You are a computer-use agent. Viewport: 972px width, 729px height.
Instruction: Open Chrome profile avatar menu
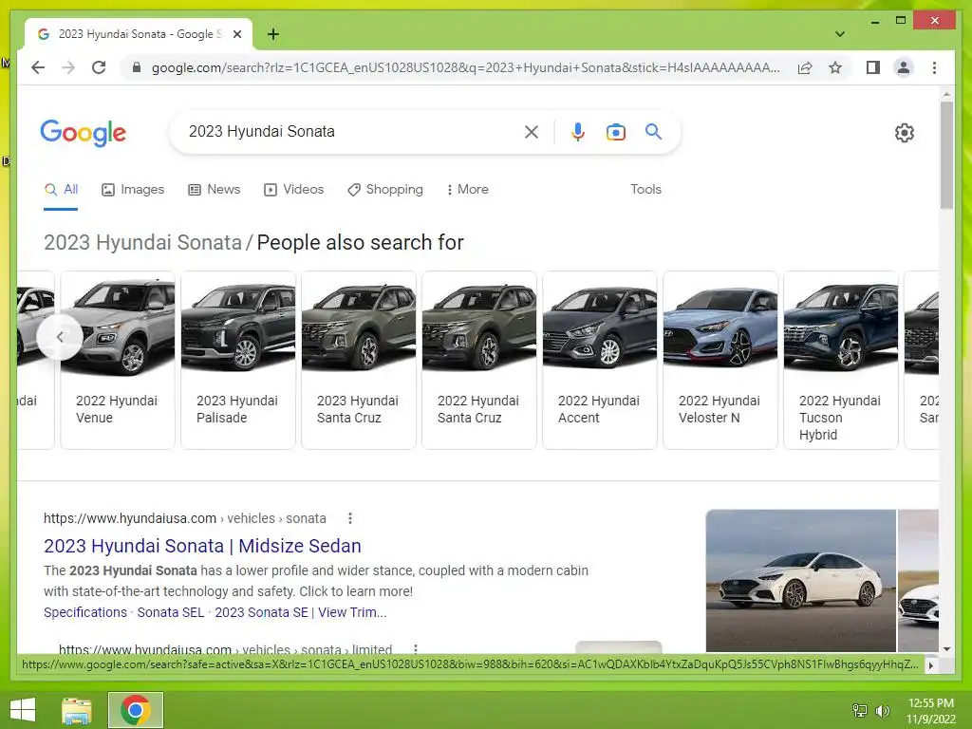coord(904,67)
